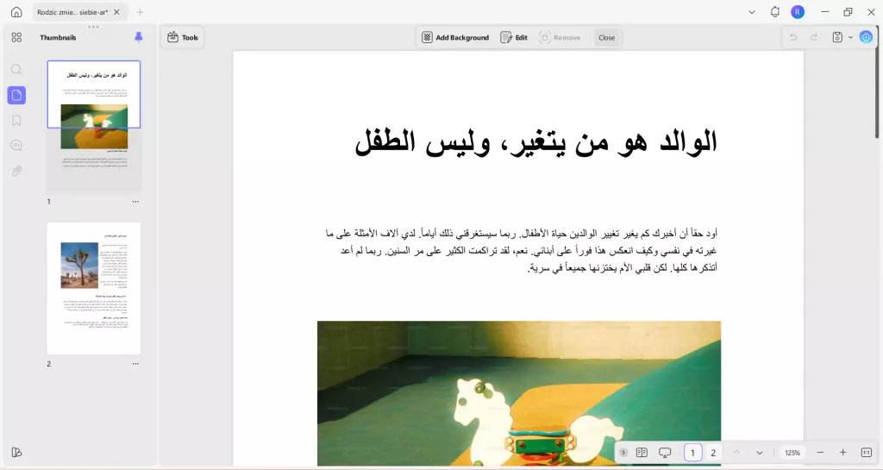Image resolution: width=883 pixels, height=470 pixels.
Task: Select page 1 thumbnail
Action: pyautogui.click(x=94, y=127)
